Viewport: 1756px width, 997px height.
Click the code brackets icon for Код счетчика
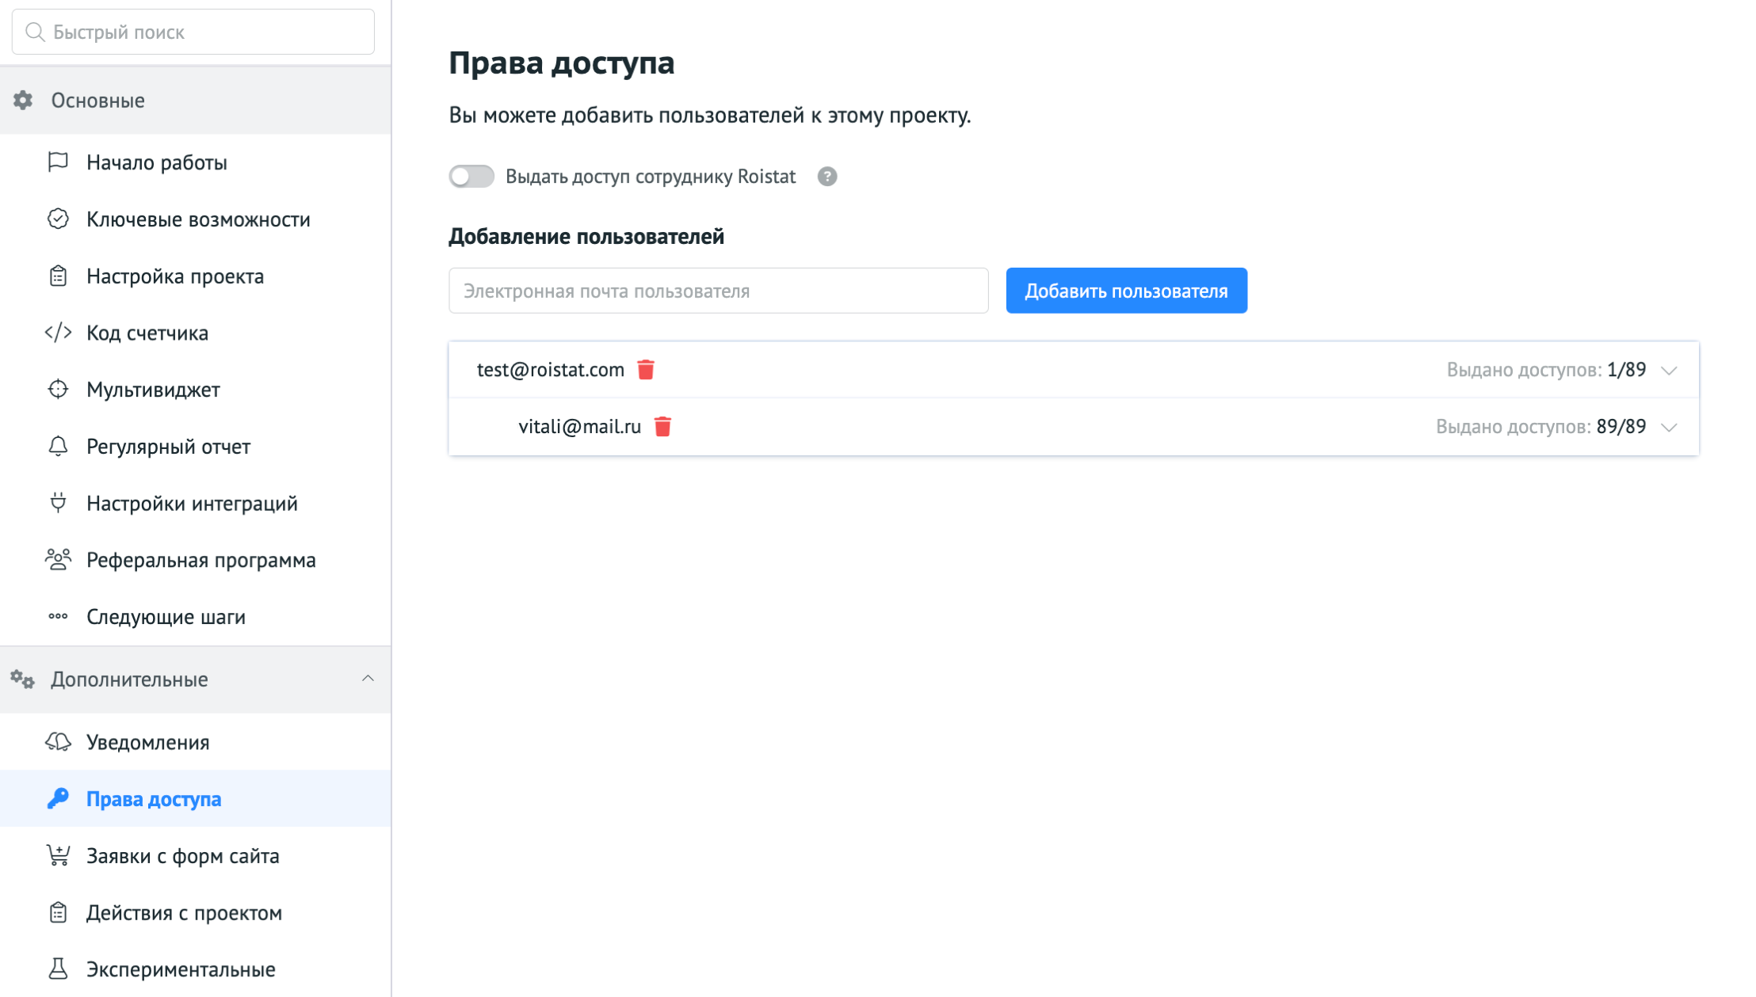point(58,333)
